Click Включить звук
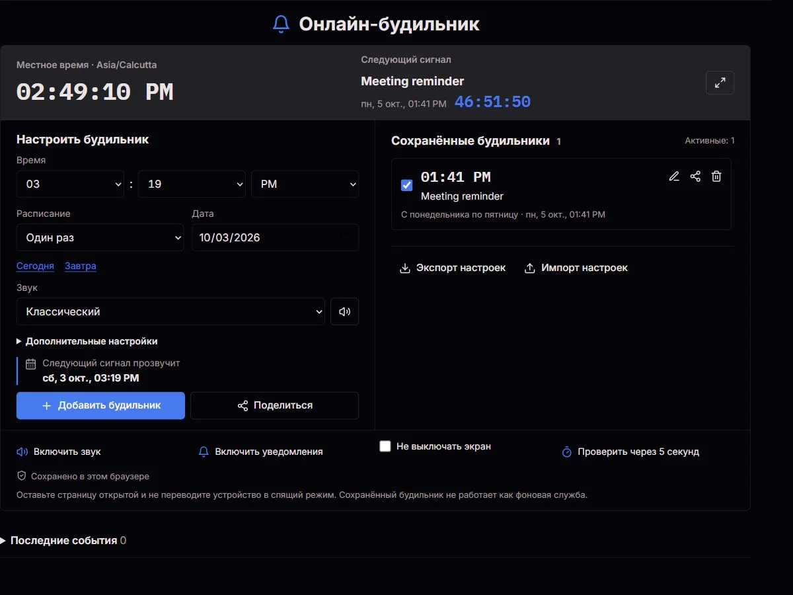This screenshot has height=595, width=793. [59, 452]
